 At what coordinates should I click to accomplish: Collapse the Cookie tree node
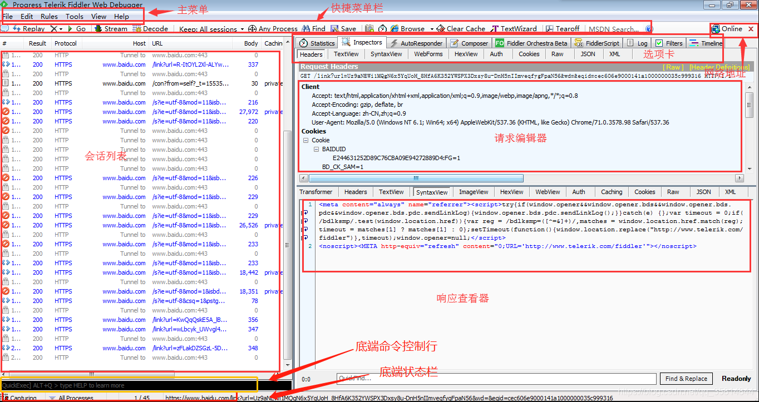[x=305, y=140]
